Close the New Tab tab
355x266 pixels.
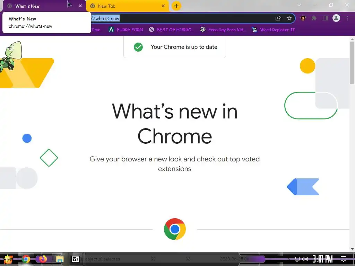click(x=163, y=6)
